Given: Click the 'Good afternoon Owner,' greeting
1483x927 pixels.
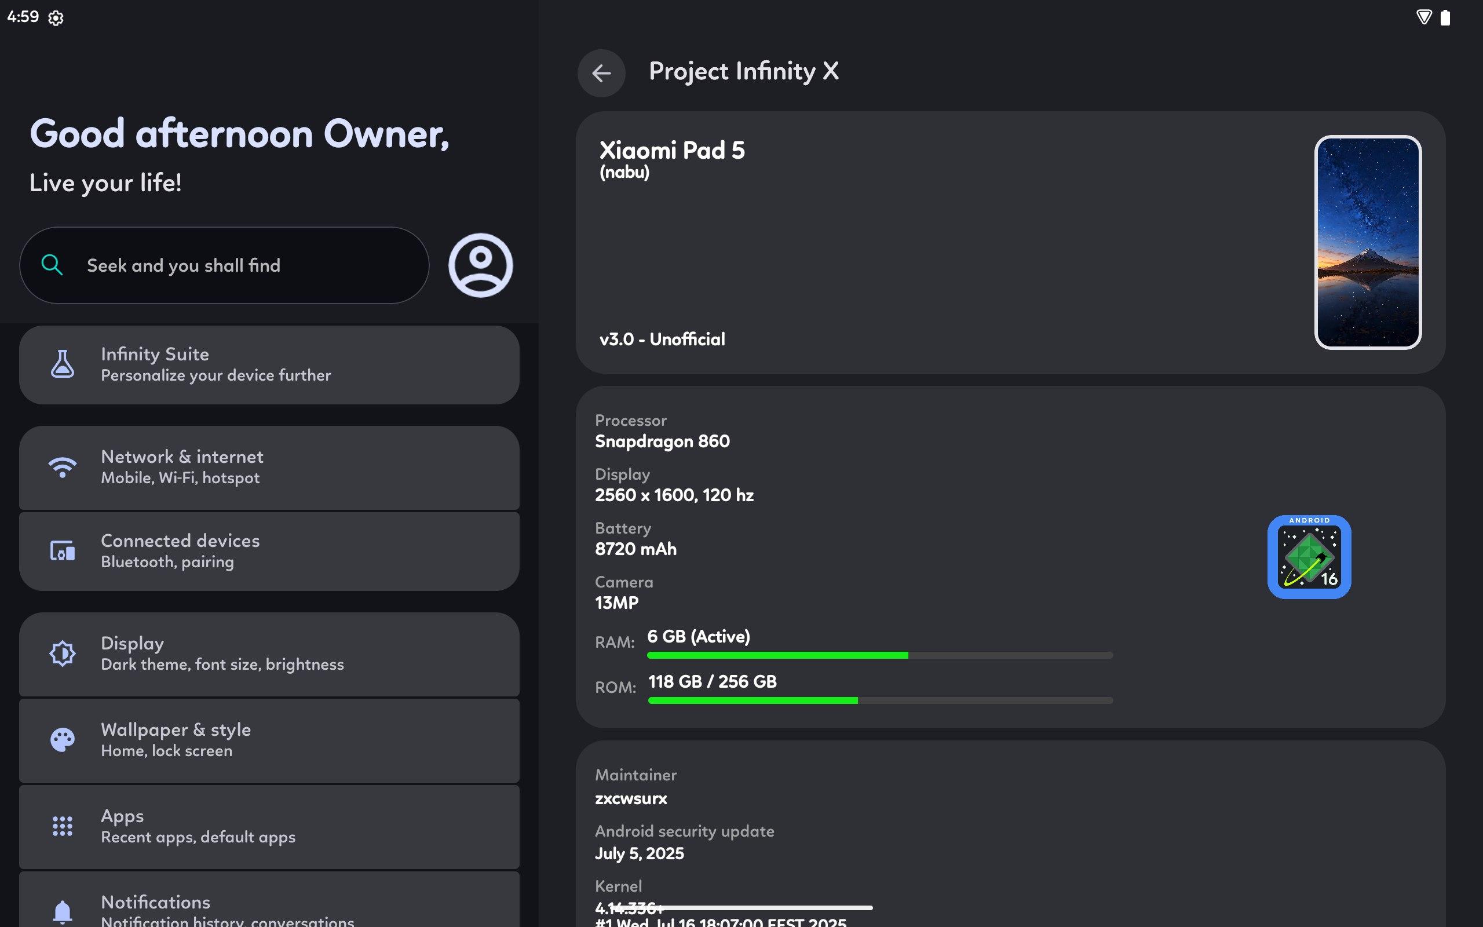Looking at the screenshot, I should [239, 134].
